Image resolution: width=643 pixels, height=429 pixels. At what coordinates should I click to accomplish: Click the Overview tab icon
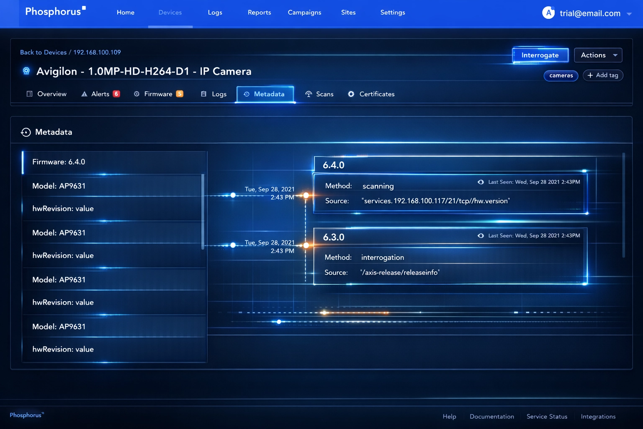point(30,94)
